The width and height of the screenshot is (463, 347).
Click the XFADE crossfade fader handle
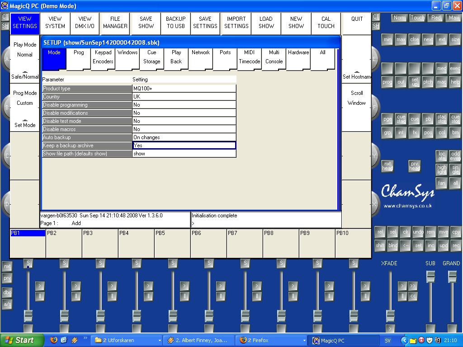pyautogui.click(x=390, y=315)
